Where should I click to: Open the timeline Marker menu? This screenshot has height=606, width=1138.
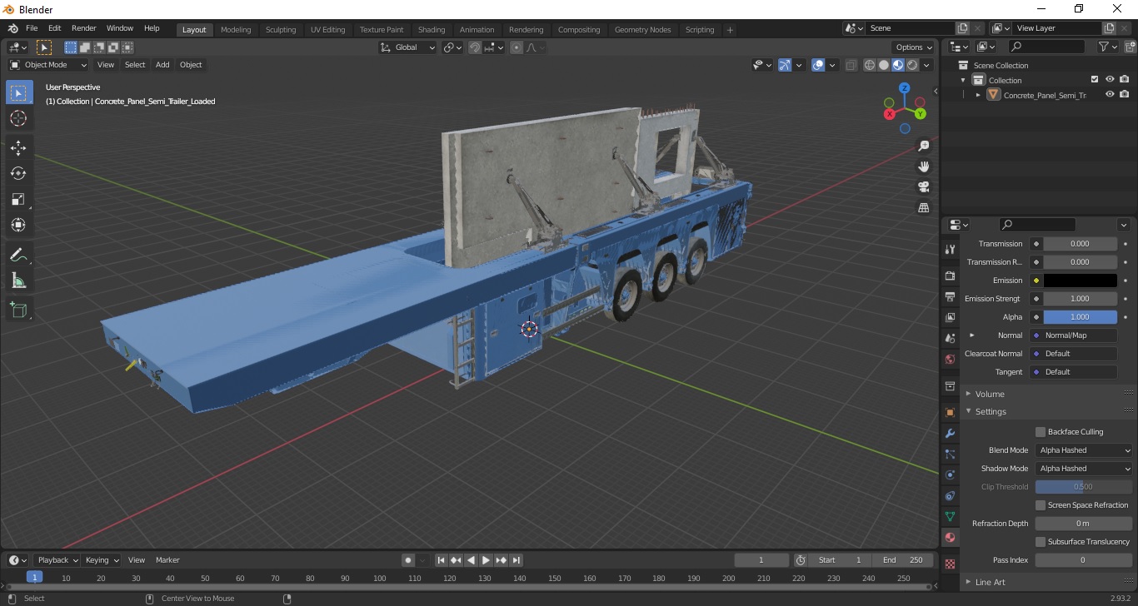pos(167,560)
